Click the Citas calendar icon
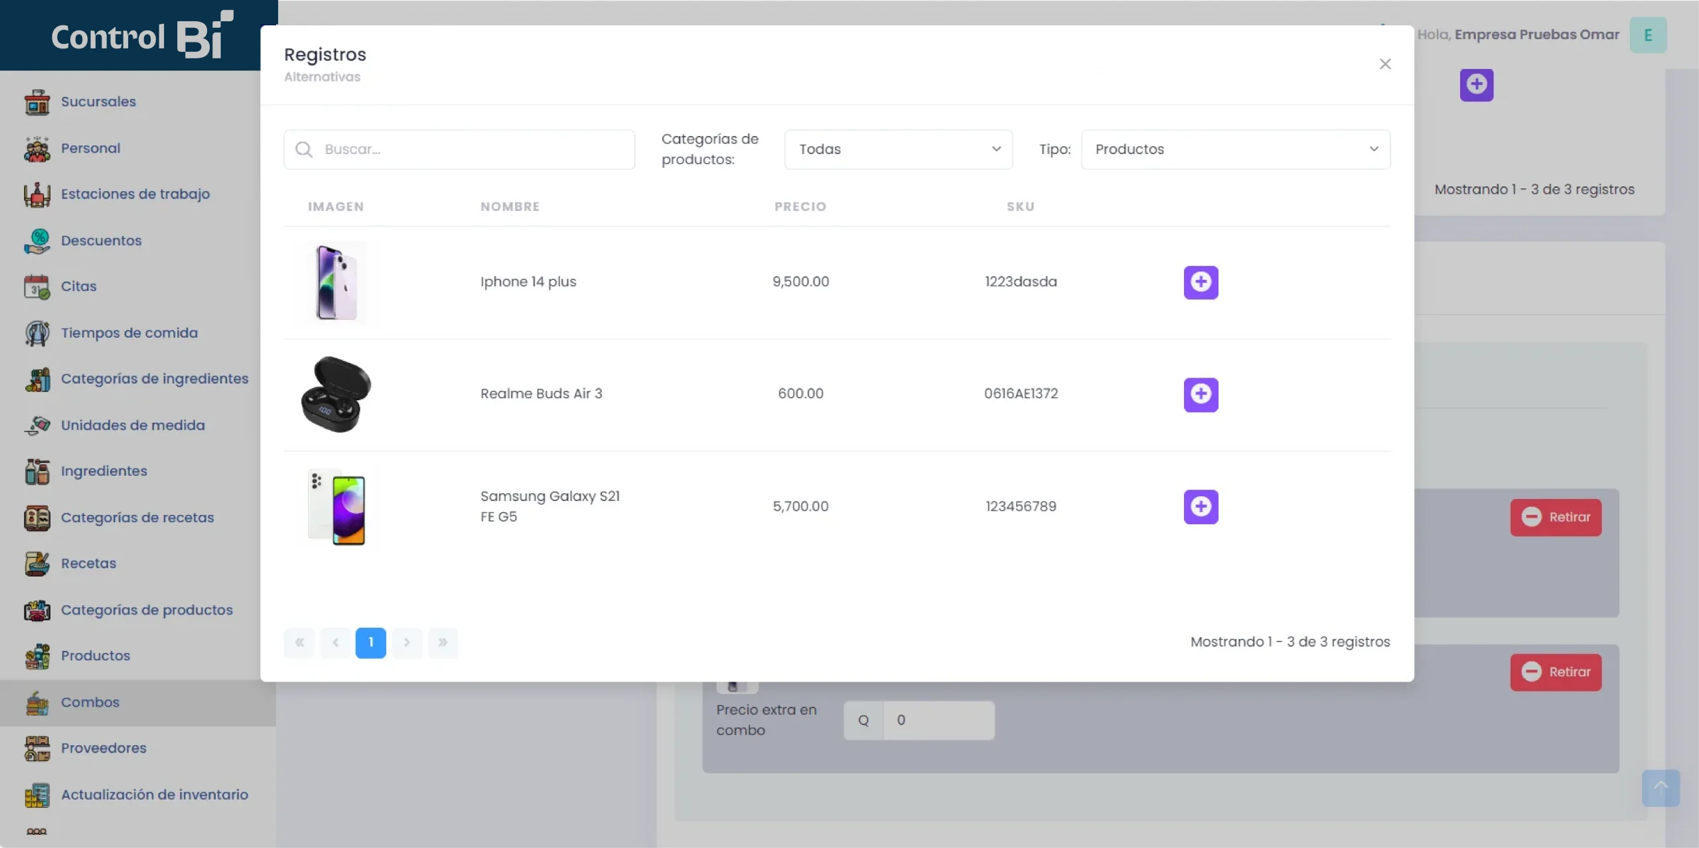The image size is (1699, 848). coord(37,287)
